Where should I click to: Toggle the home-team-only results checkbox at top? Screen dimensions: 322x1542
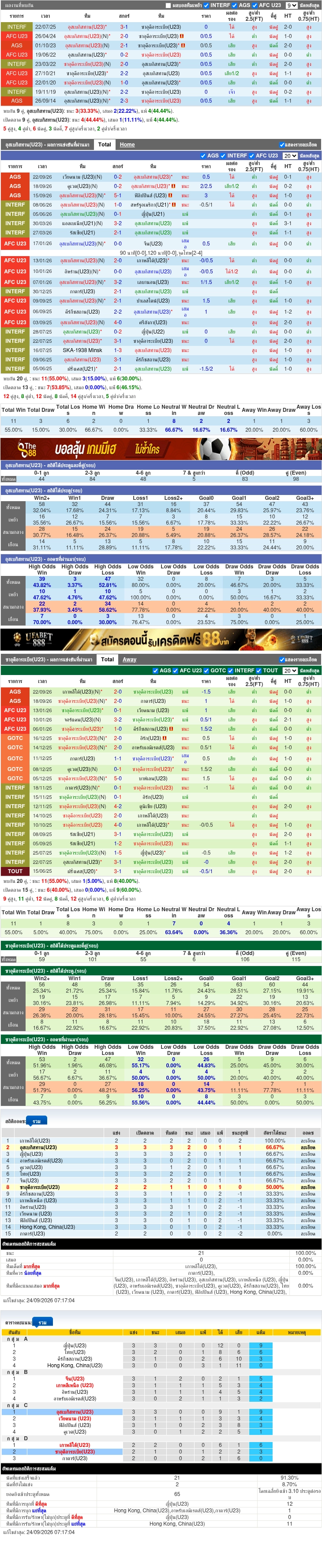pyautogui.click(x=168, y=5)
